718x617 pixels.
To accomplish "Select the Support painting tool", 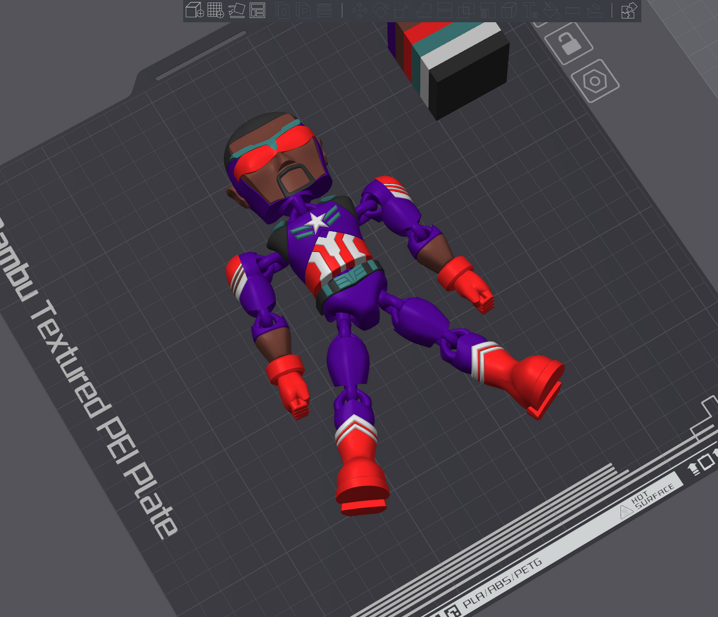I will (x=487, y=10).
